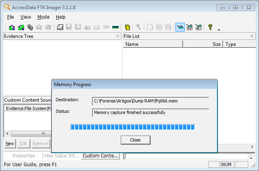The image size is (259, 171).
Task: Open the Mode menu
Action: 44,17
